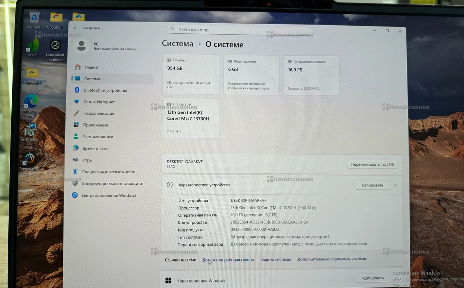Click Переименовать этот ПК button
This screenshot has height=288, width=464.
[372, 165]
